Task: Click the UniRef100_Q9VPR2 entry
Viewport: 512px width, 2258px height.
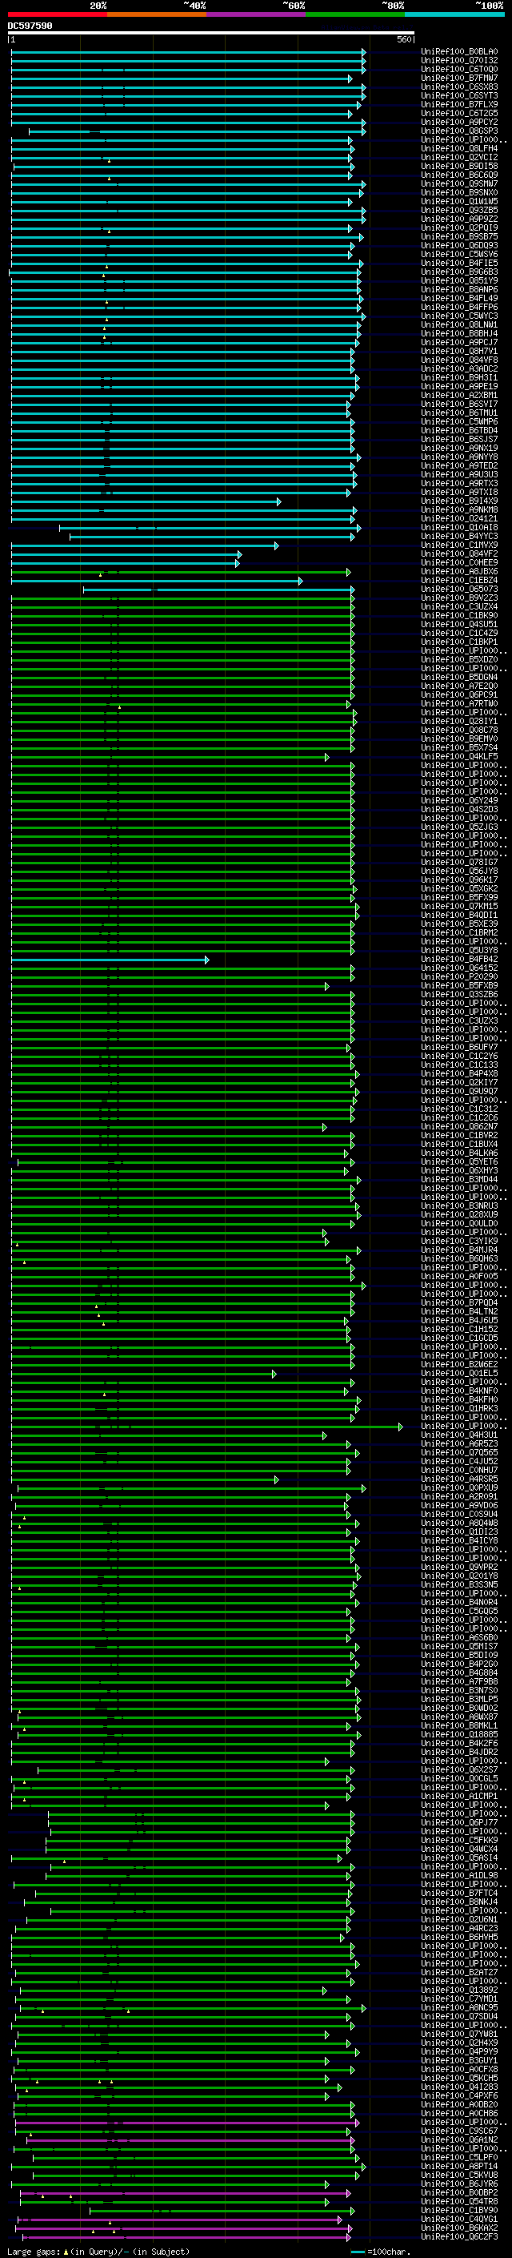Action: [459, 1567]
